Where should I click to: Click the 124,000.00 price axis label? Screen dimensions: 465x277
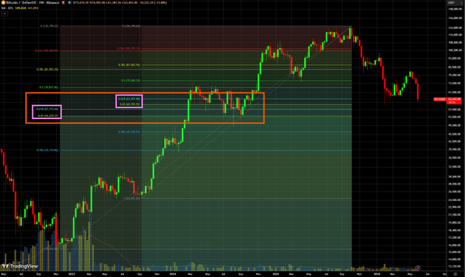pos(455,28)
